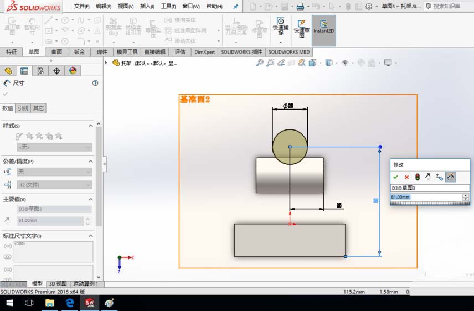Switch to the 钣金 ribbon tab
This screenshot has height=311, width=474.
tap(79, 52)
